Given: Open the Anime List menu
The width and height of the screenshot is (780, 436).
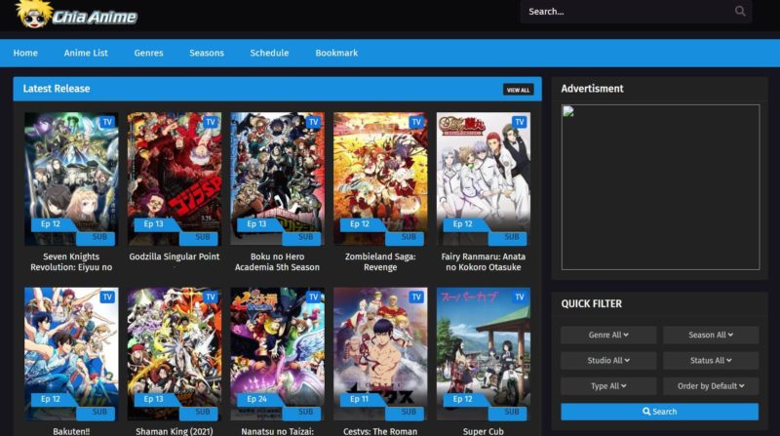Looking at the screenshot, I should pos(86,53).
